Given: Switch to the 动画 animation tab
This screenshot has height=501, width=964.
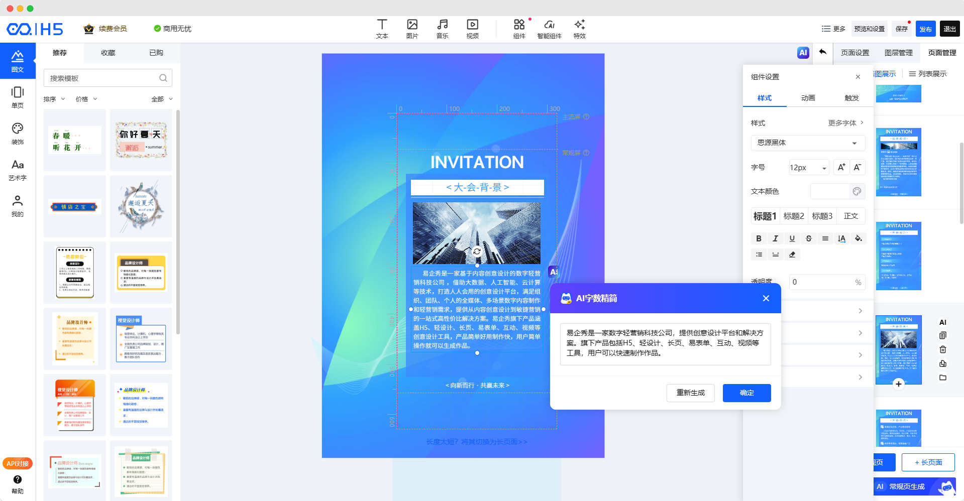Looking at the screenshot, I should coord(808,98).
